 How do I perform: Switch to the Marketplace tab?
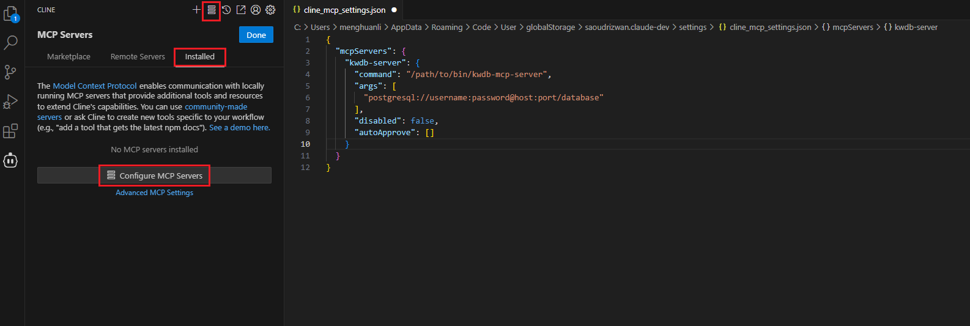point(68,57)
